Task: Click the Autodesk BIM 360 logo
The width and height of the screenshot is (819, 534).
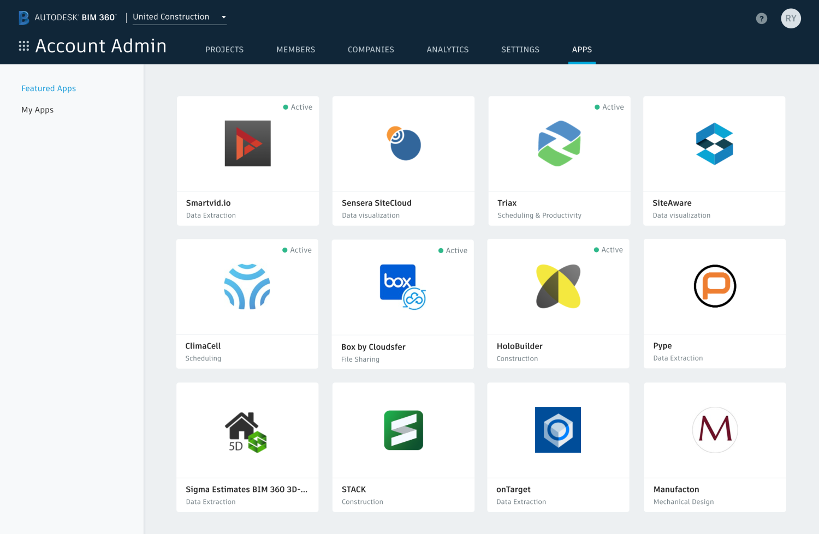Action: [67, 17]
